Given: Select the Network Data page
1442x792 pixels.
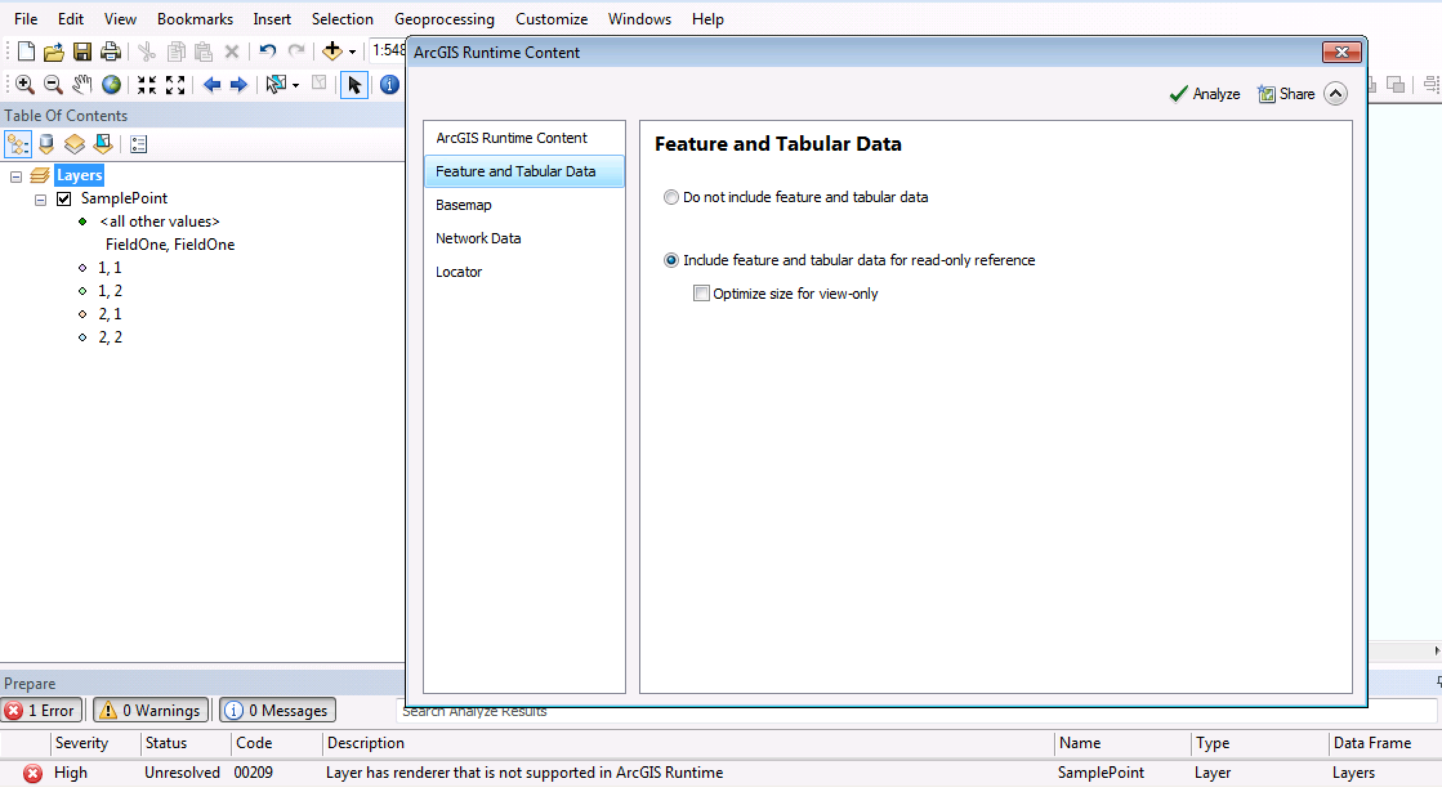Looking at the screenshot, I should (524, 238).
